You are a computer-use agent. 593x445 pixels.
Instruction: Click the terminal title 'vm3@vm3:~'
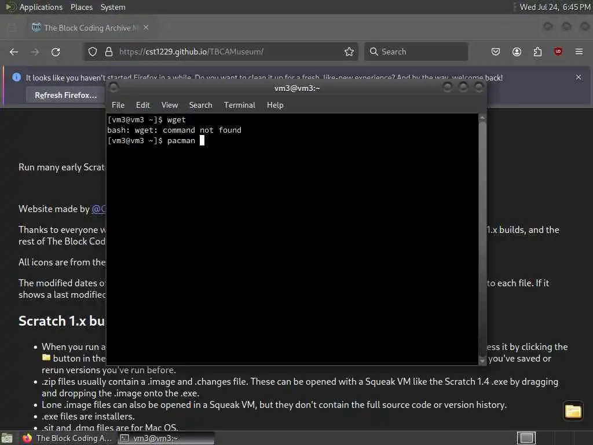pos(297,88)
